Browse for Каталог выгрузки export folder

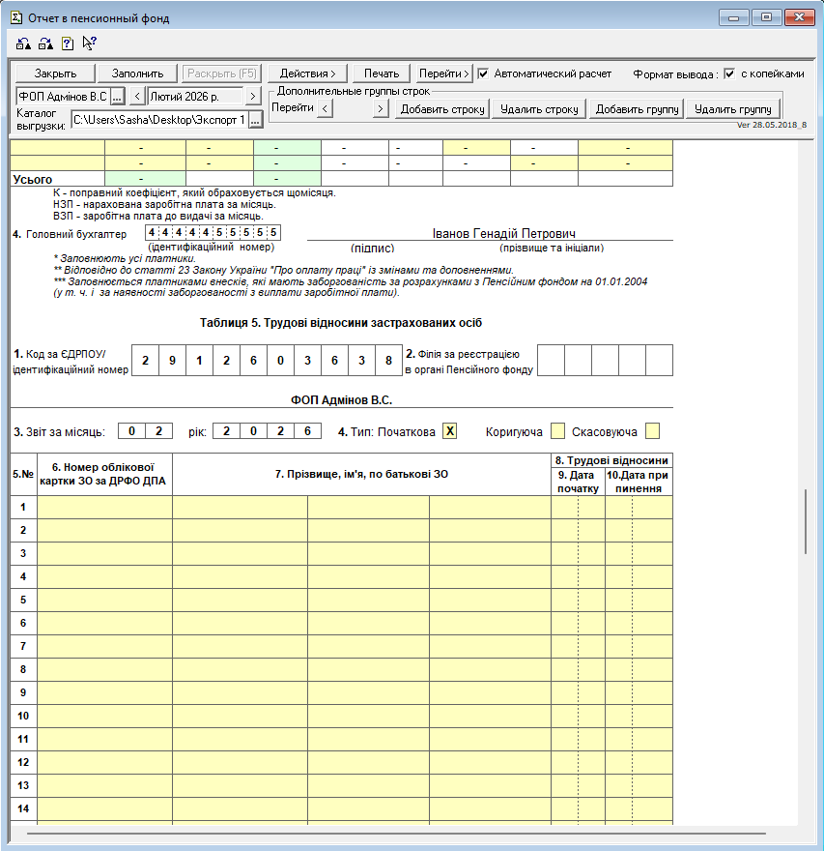coord(256,120)
